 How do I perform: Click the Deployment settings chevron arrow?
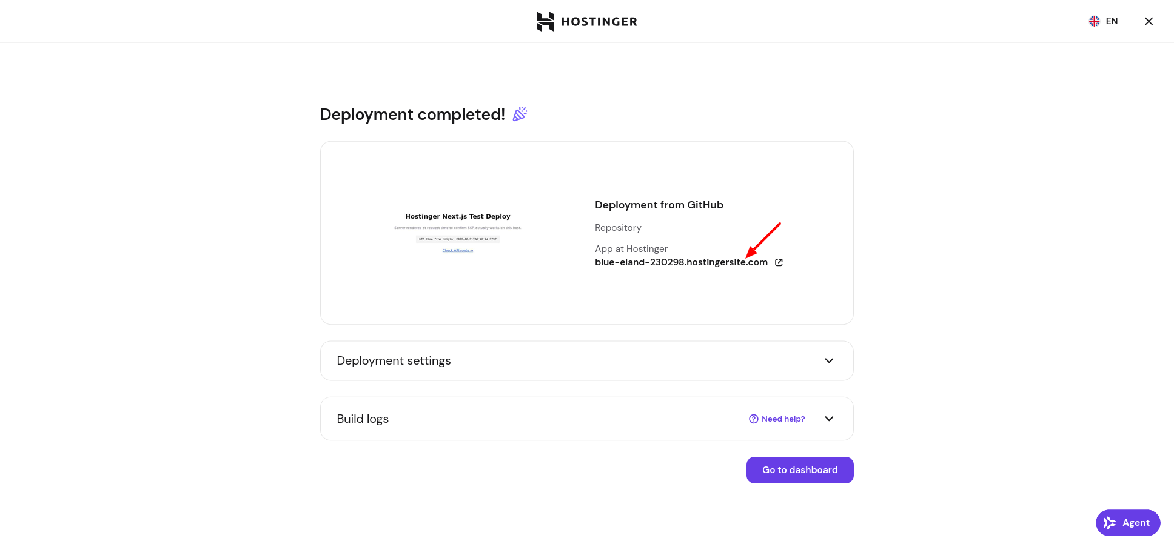point(829,360)
